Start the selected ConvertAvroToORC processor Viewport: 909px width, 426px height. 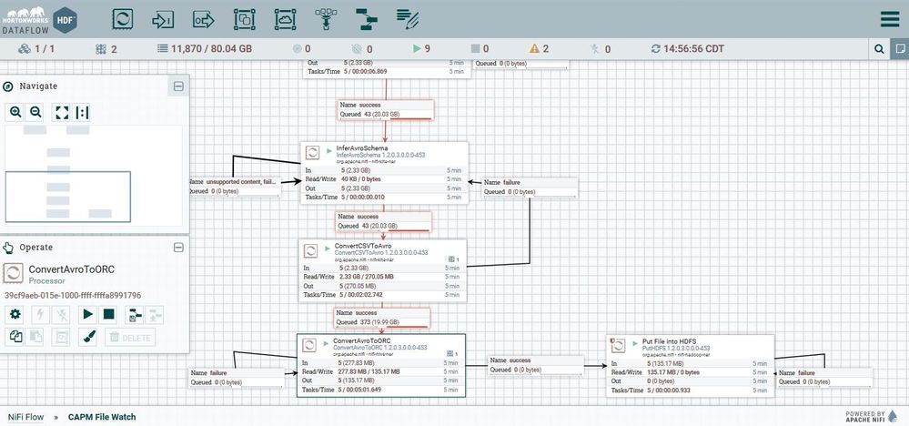(x=88, y=314)
